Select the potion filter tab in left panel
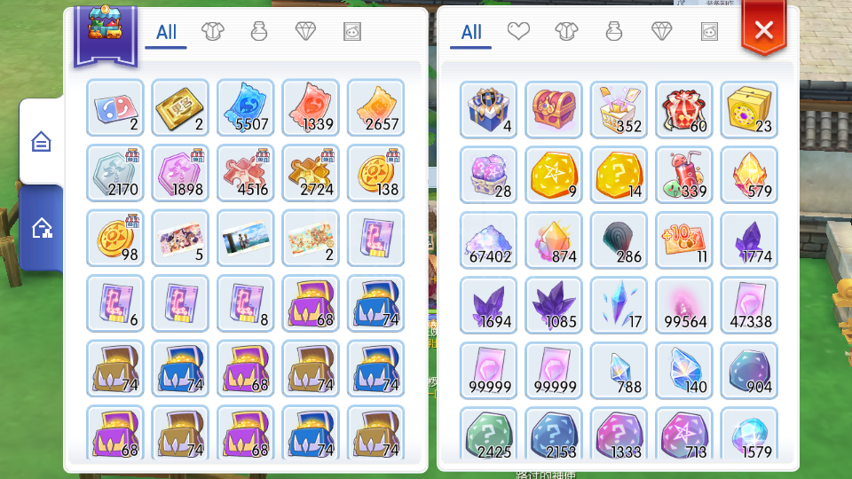Viewport: 852px width, 479px height. (259, 32)
